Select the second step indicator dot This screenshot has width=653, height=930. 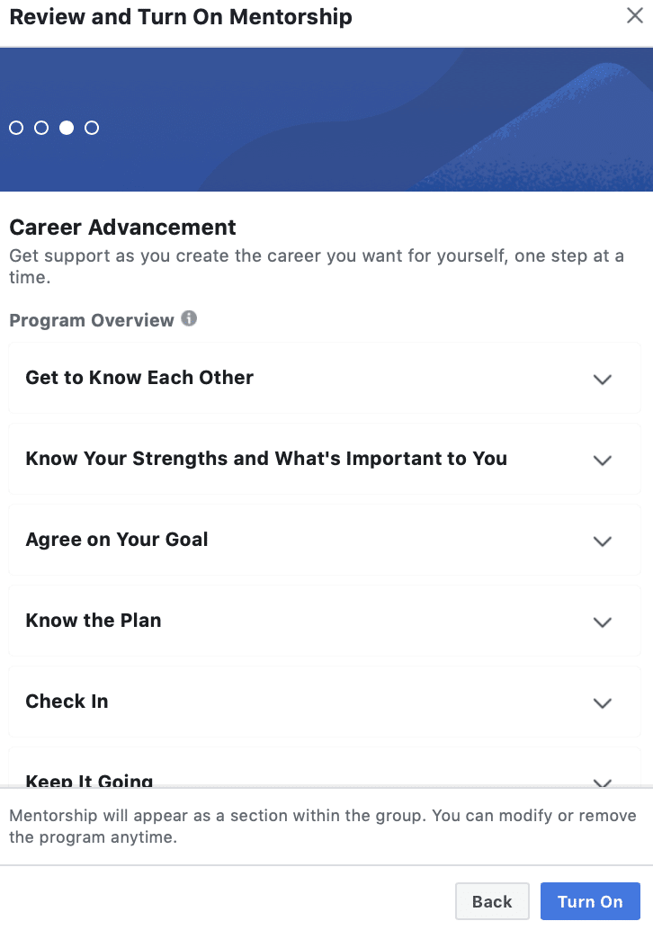41,128
